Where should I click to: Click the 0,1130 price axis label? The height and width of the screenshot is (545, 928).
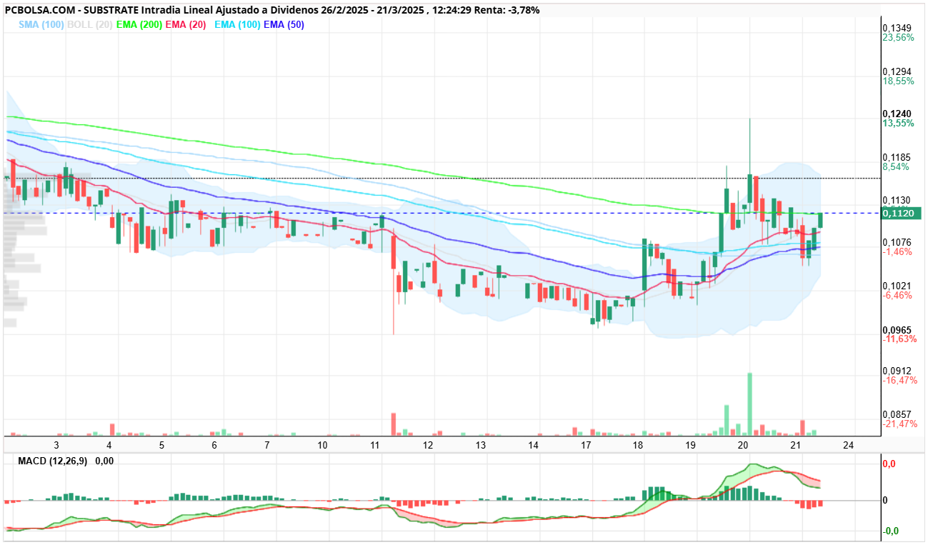897,200
